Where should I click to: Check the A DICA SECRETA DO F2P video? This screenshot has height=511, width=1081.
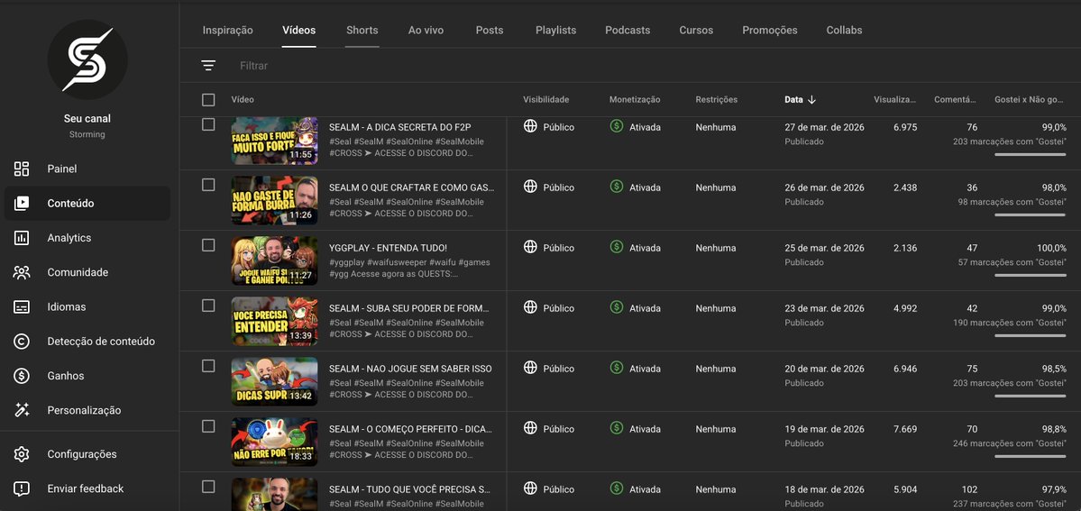(208, 124)
